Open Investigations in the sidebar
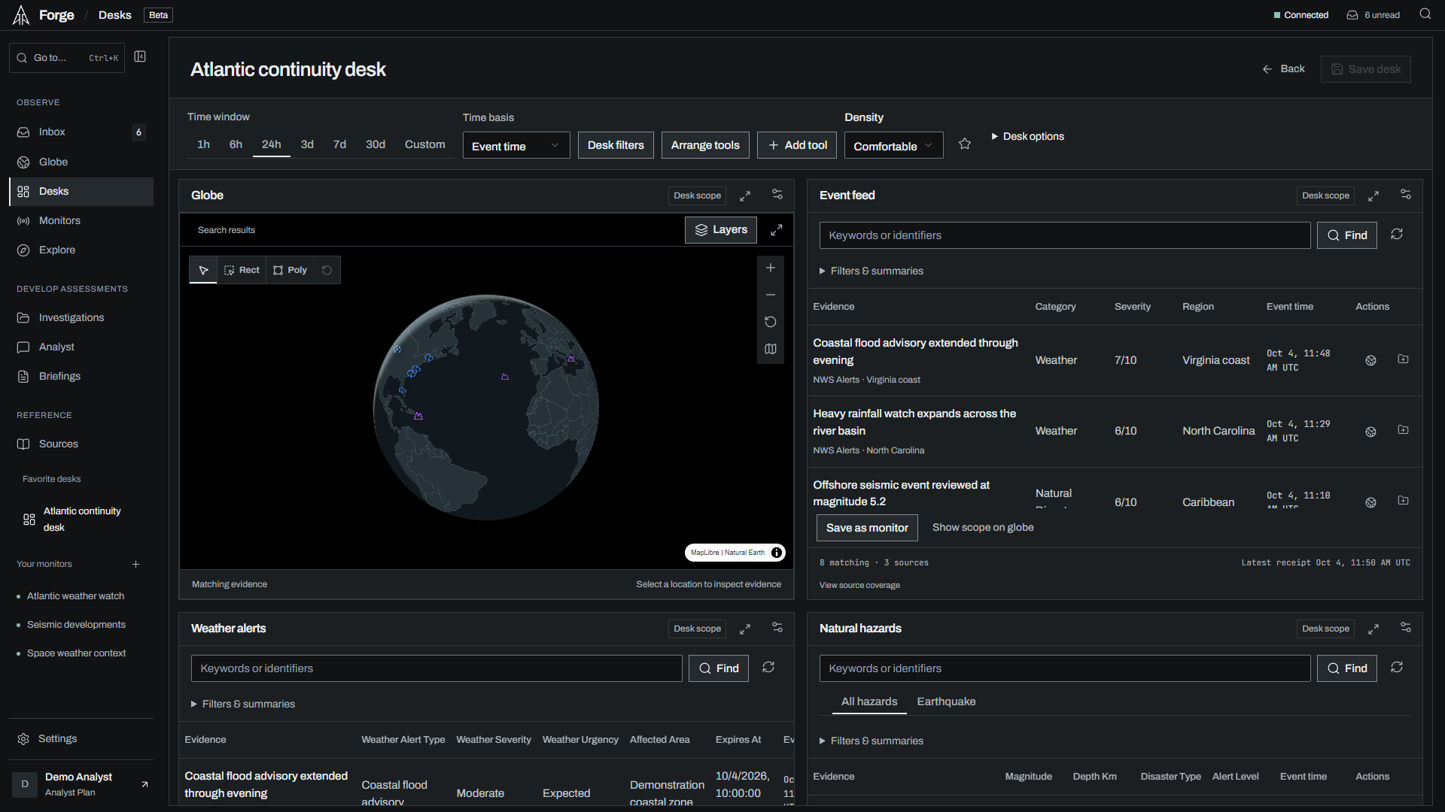The height and width of the screenshot is (812, 1445). 81,317
